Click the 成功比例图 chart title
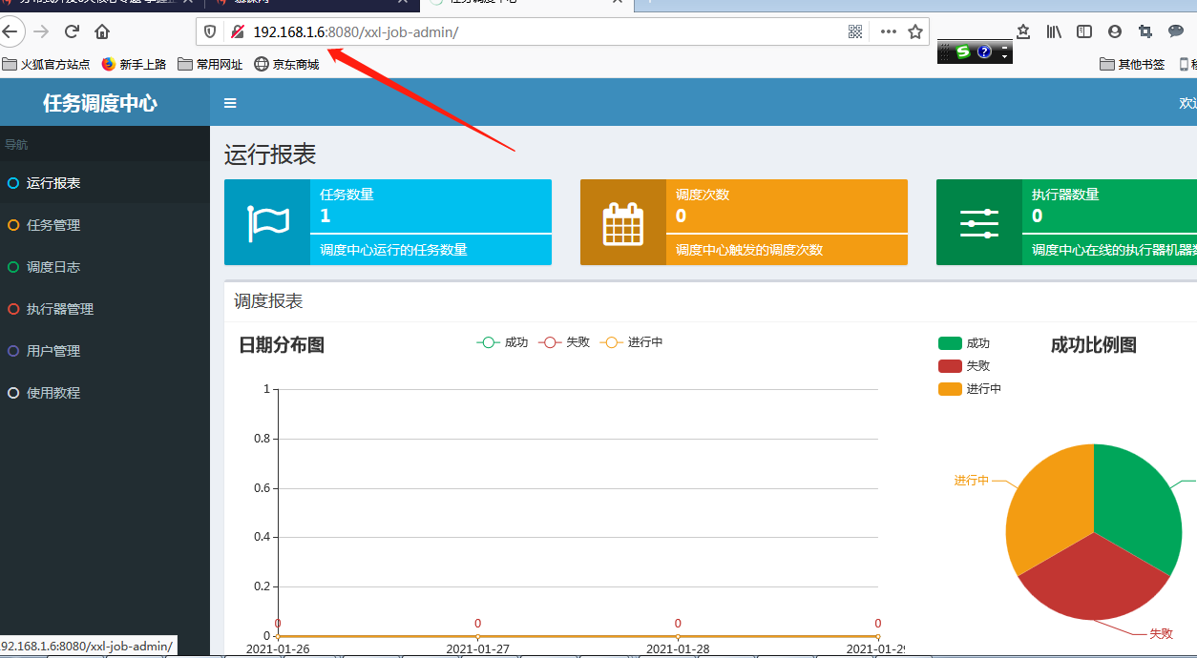 tap(1094, 345)
